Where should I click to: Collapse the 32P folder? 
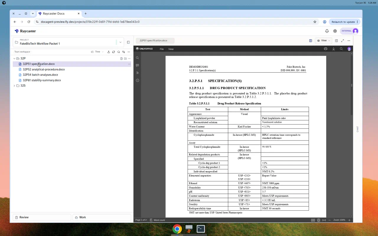[14, 58]
